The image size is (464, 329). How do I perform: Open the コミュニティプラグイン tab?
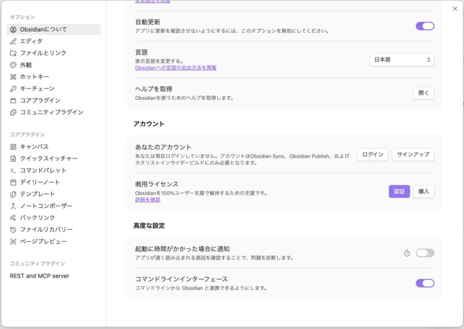(54, 112)
